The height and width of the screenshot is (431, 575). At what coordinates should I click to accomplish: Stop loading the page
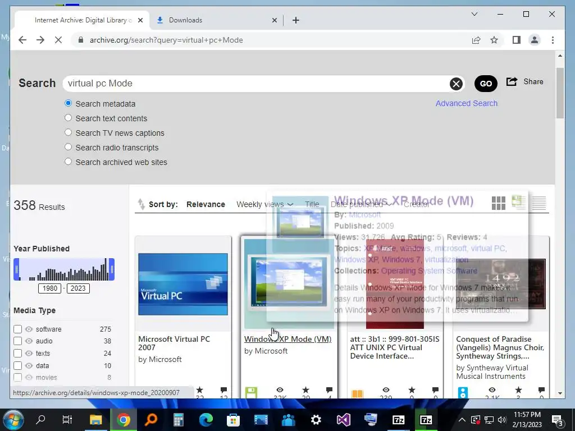(58, 40)
